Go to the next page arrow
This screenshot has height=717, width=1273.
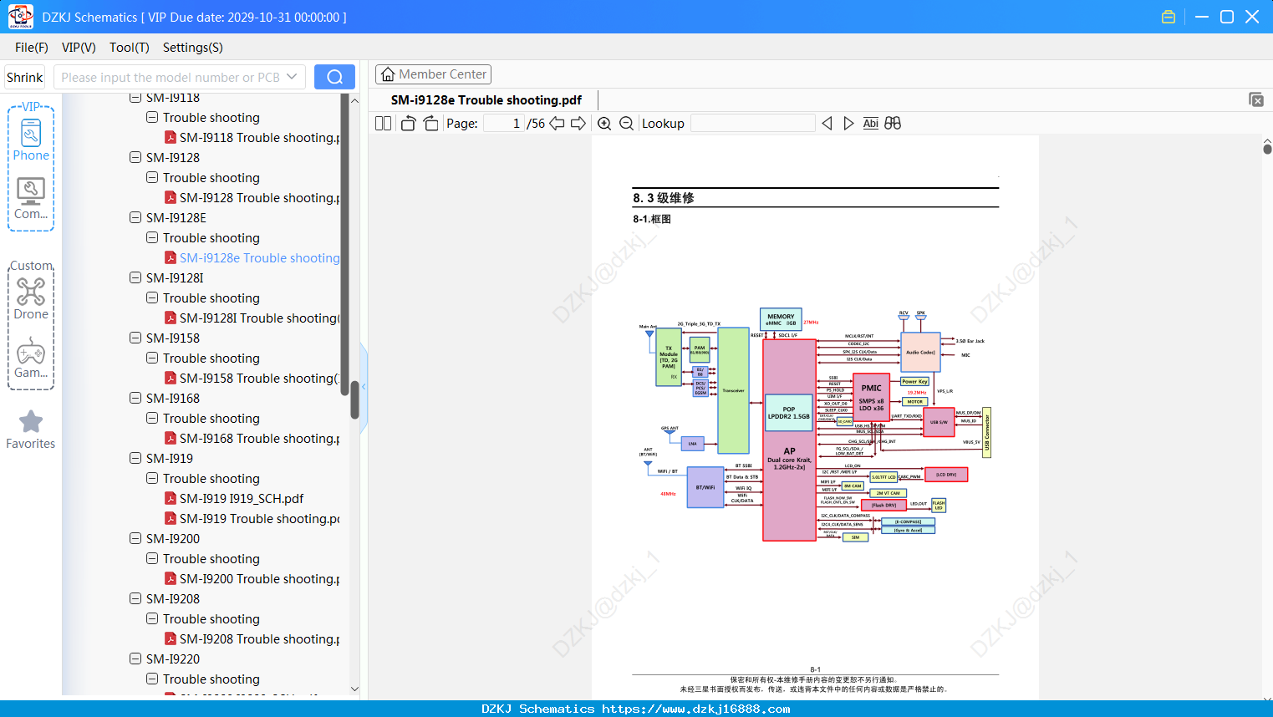578,124
